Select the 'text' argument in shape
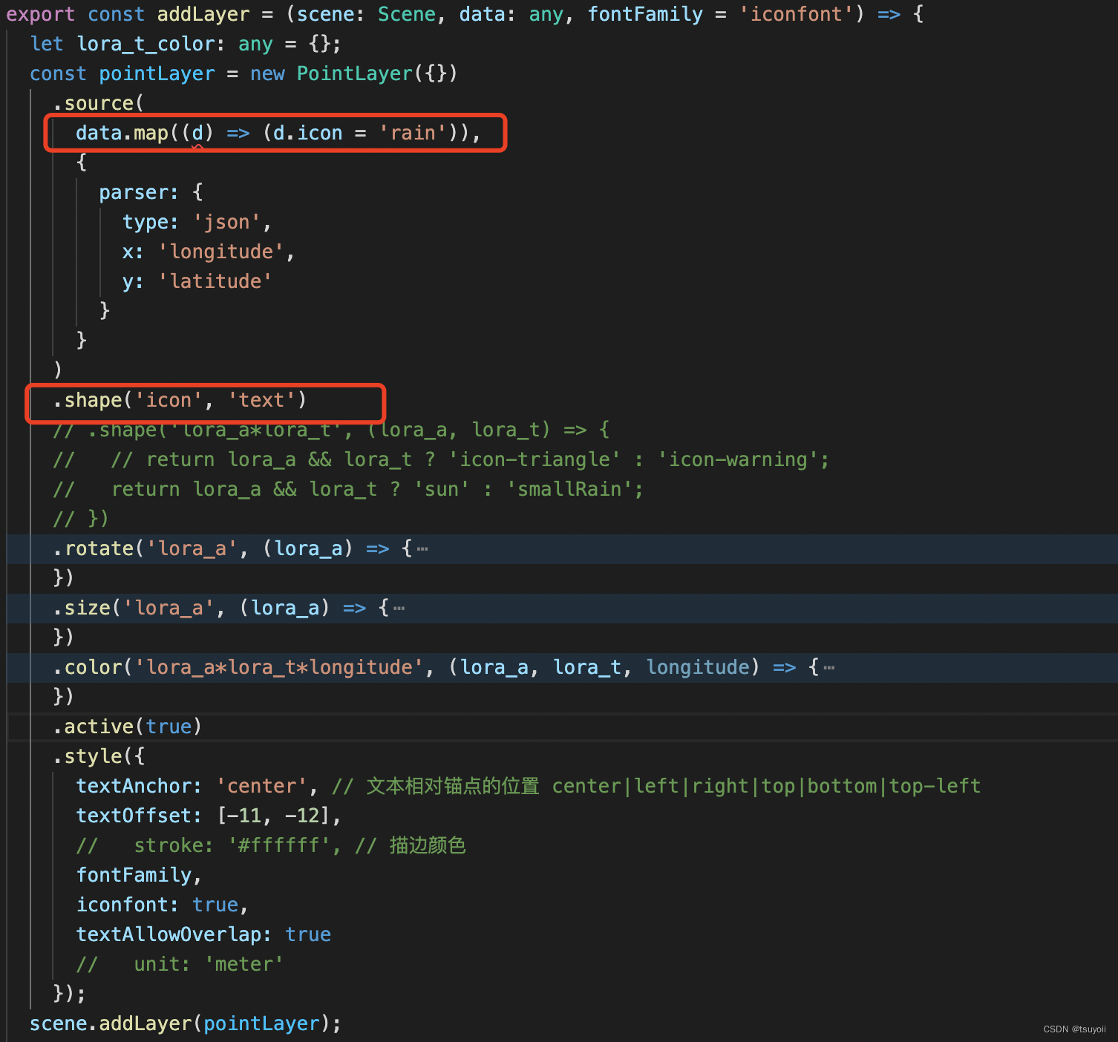The image size is (1118, 1042). [261, 401]
